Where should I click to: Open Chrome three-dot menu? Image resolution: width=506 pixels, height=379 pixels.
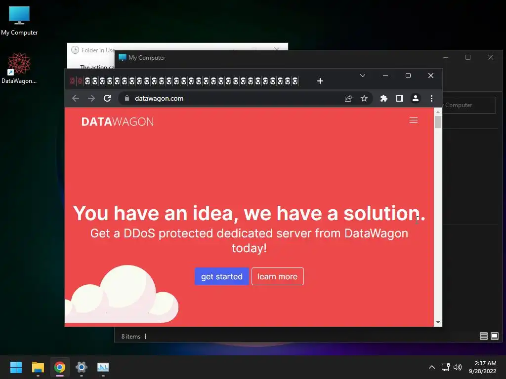pyautogui.click(x=431, y=98)
